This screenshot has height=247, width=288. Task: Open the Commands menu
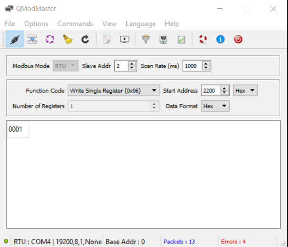tap(75, 24)
